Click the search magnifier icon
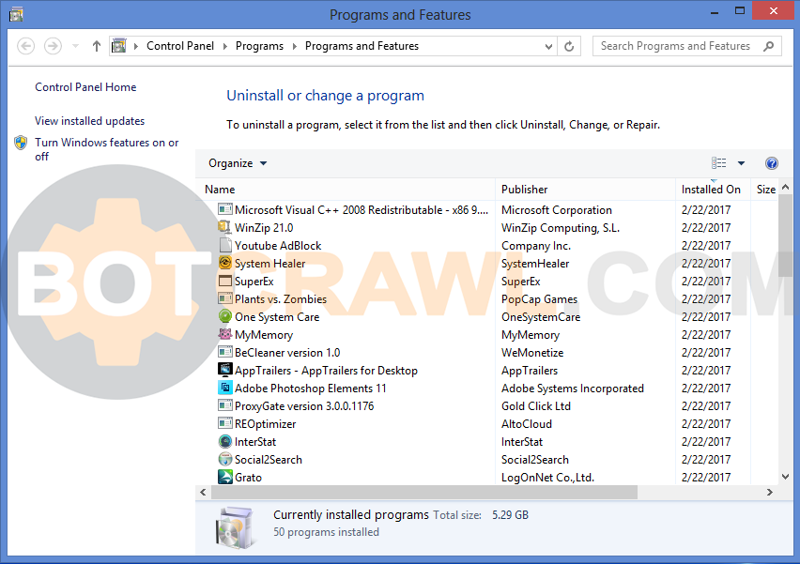Viewport: 800px width, 564px height. pos(768,46)
